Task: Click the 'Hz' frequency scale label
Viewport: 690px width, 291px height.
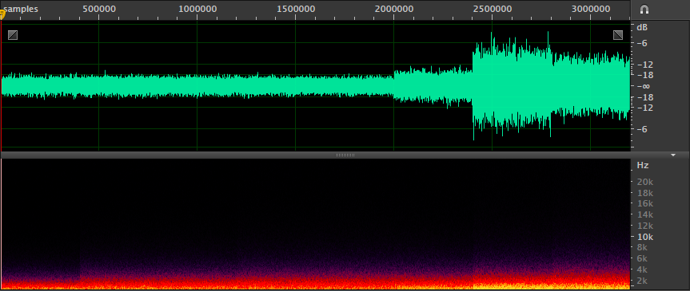Action: click(643, 166)
